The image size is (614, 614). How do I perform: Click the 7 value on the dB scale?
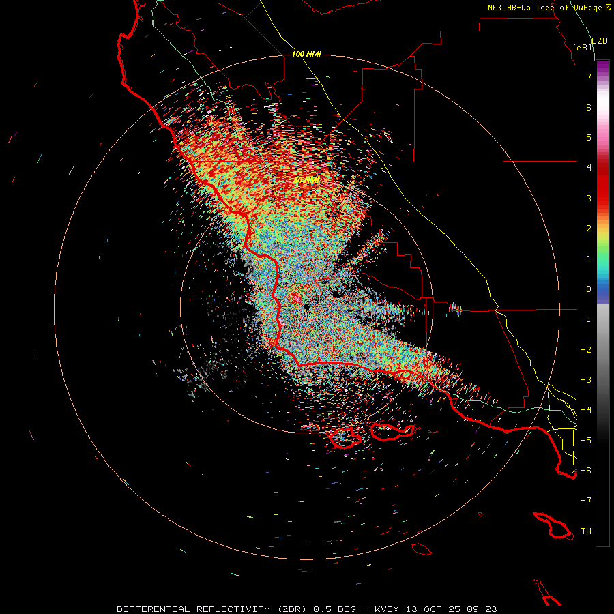pyautogui.click(x=589, y=76)
